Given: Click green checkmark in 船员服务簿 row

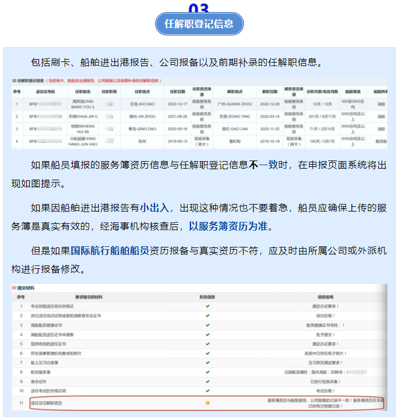Looking at the screenshot, I should pos(207,373).
